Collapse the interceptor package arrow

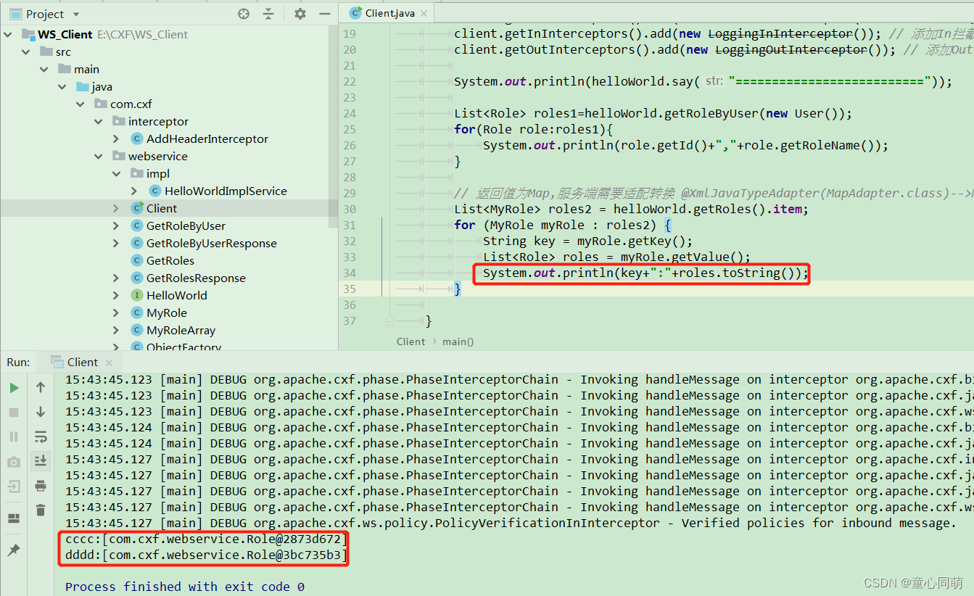pos(99,121)
